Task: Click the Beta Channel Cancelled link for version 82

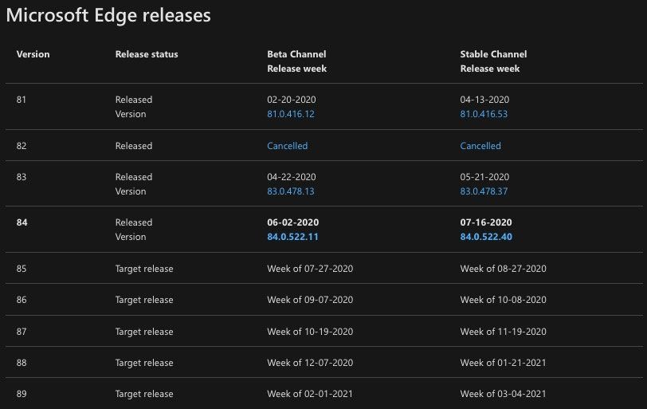Action: [x=287, y=146]
